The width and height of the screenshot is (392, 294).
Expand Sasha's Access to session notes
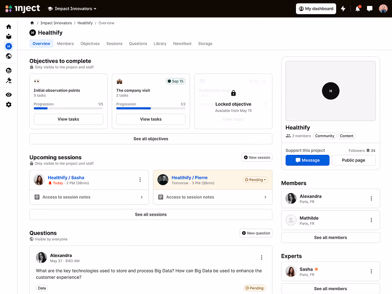tap(89, 197)
